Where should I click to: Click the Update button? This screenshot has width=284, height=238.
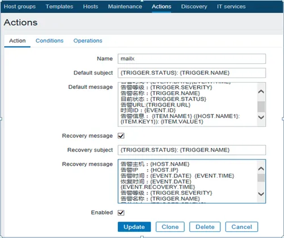[x=134, y=227]
